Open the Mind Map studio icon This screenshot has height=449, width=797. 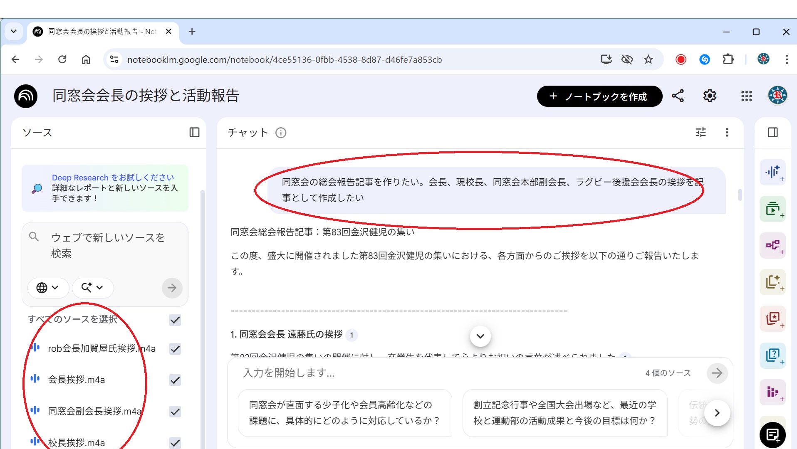[772, 245]
